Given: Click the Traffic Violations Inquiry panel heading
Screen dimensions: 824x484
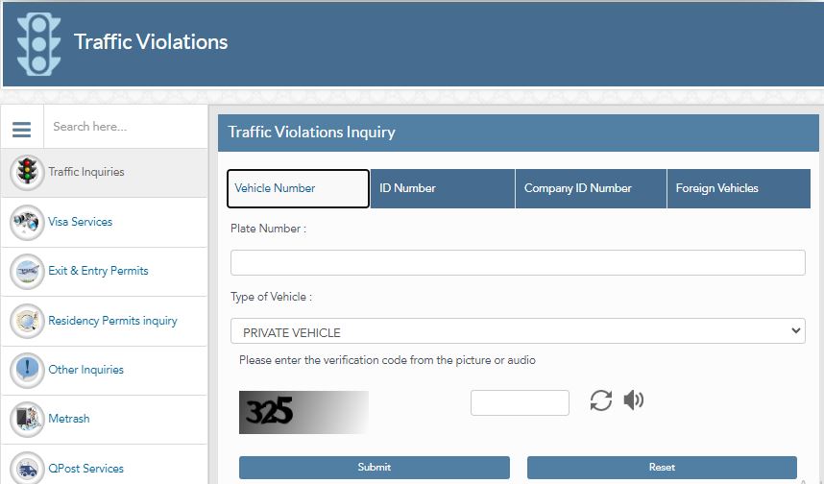Looking at the screenshot, I should (311, 132).
